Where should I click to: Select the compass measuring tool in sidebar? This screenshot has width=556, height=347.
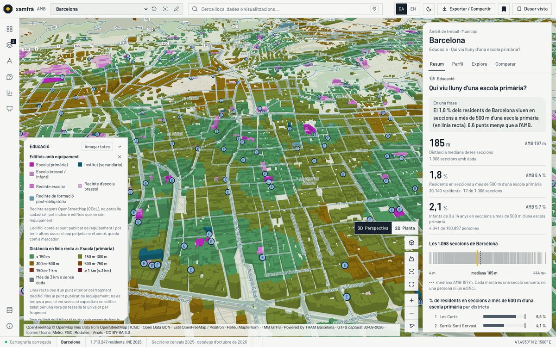click(10, 61)
